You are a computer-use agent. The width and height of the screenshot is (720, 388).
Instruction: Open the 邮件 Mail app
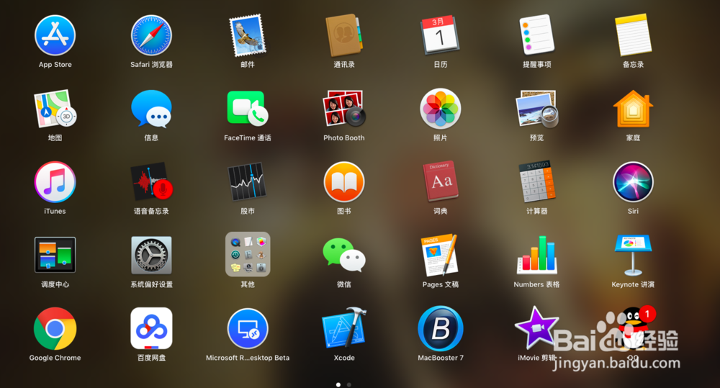click(x=248, y=36)
